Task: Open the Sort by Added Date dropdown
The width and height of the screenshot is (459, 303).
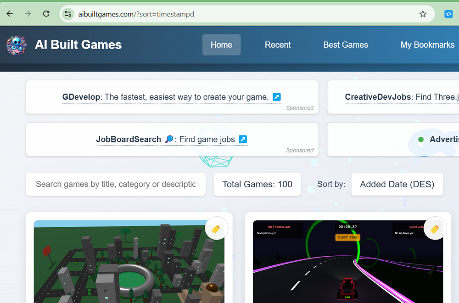Action: click(397, 184)
